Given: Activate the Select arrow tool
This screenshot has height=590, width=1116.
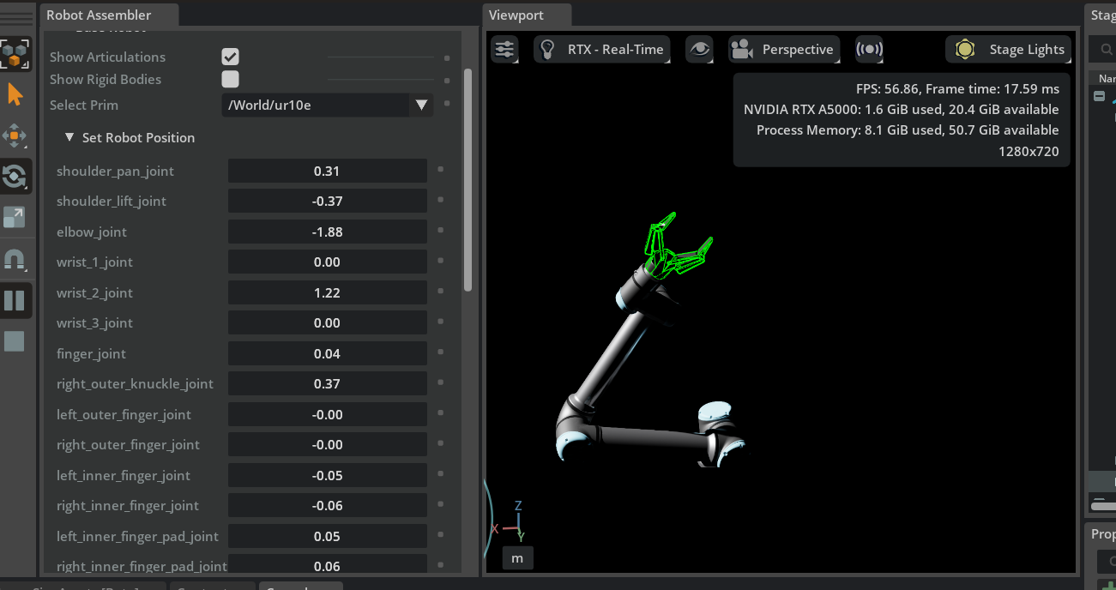Looking at the screenshot, I should [15, 94].
